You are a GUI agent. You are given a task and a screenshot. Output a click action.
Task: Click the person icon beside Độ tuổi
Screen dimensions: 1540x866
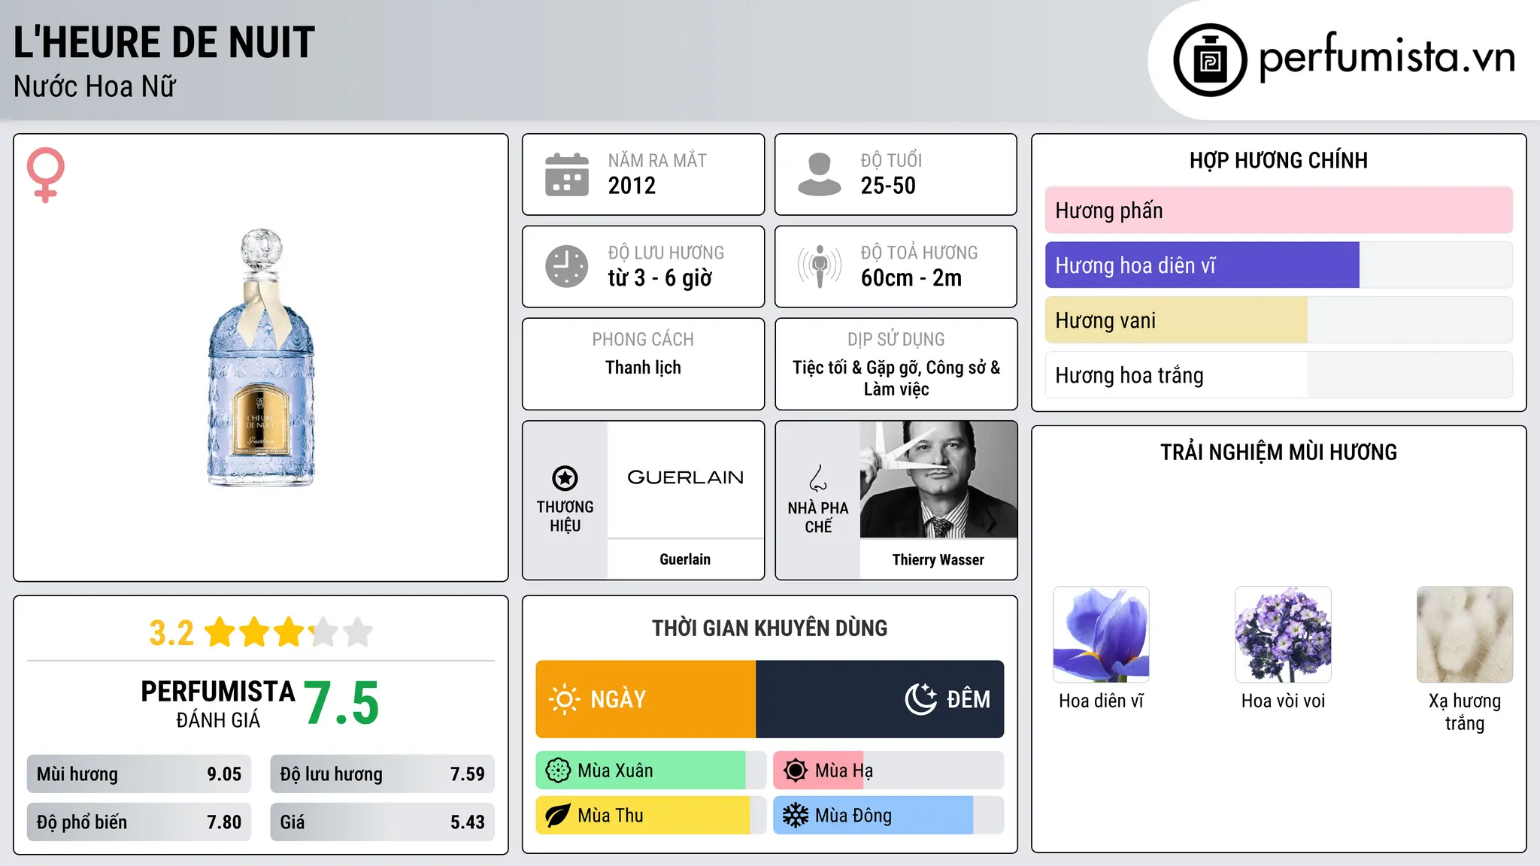(819, 174)
